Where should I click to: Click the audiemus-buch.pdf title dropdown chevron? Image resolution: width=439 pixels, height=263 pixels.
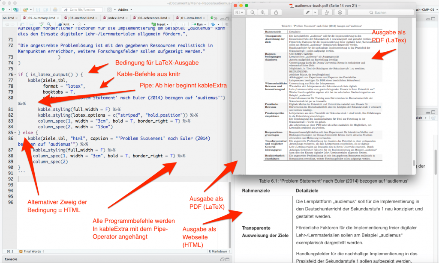pos(360,6)
